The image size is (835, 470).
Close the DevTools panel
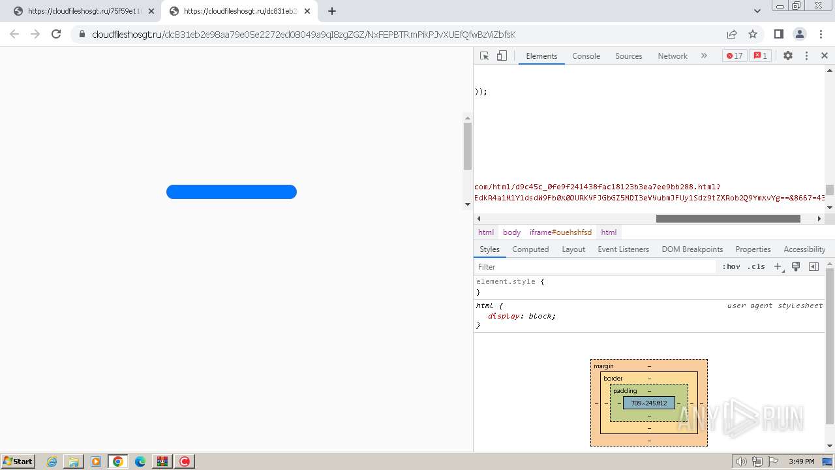[825, 56]
